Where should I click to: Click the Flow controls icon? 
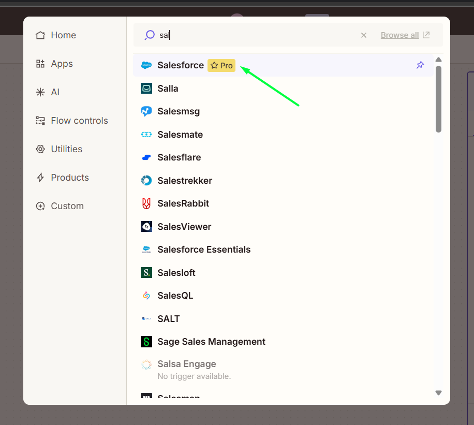coord(40,121)
